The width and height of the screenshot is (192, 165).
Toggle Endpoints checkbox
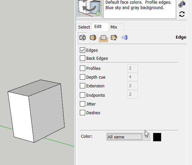click(83, 95)
